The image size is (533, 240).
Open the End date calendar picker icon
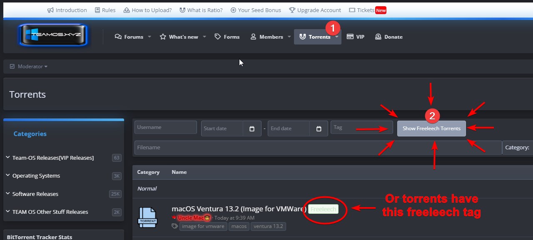pos(319,129)
